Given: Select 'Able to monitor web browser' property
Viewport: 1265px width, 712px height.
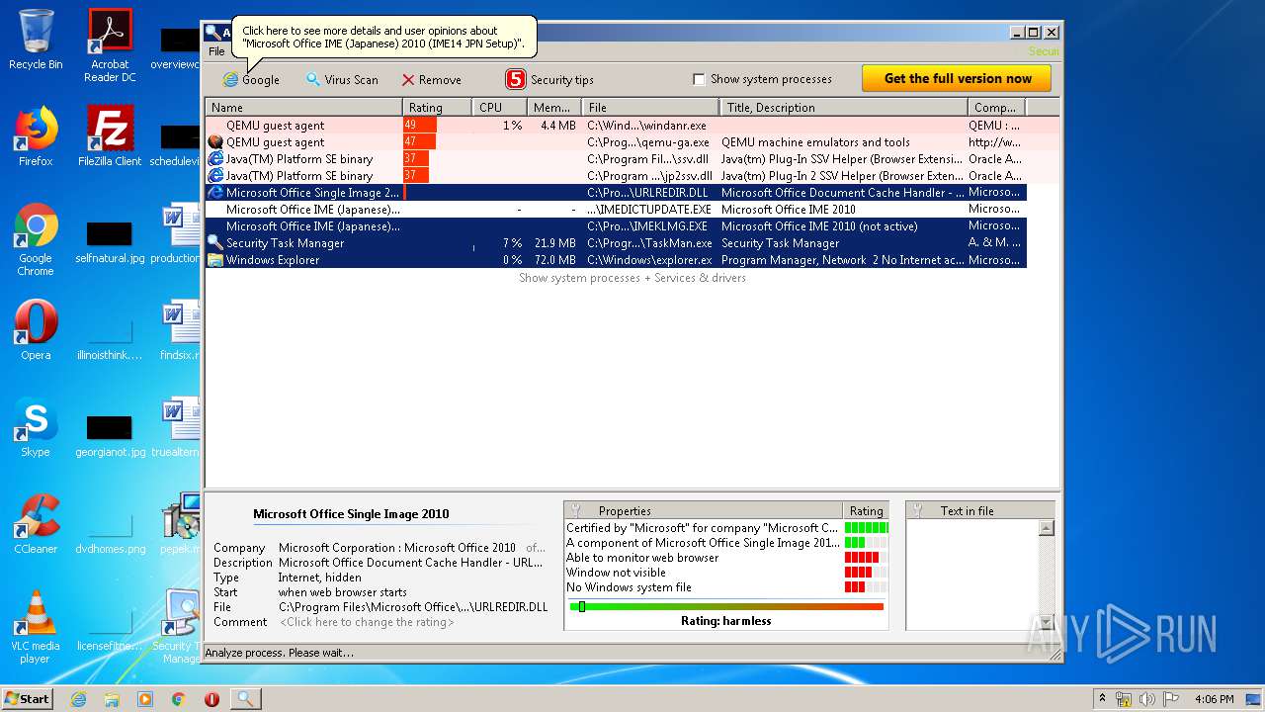Looking at the screenshot, I should tap(726, 558).
